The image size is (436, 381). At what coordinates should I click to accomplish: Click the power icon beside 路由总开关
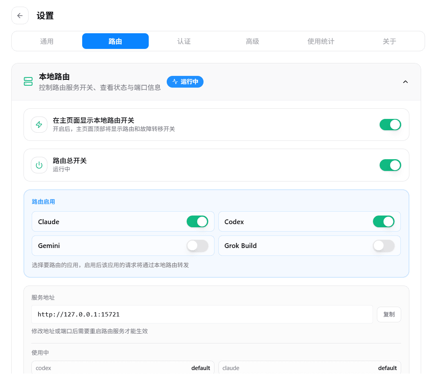39,165
